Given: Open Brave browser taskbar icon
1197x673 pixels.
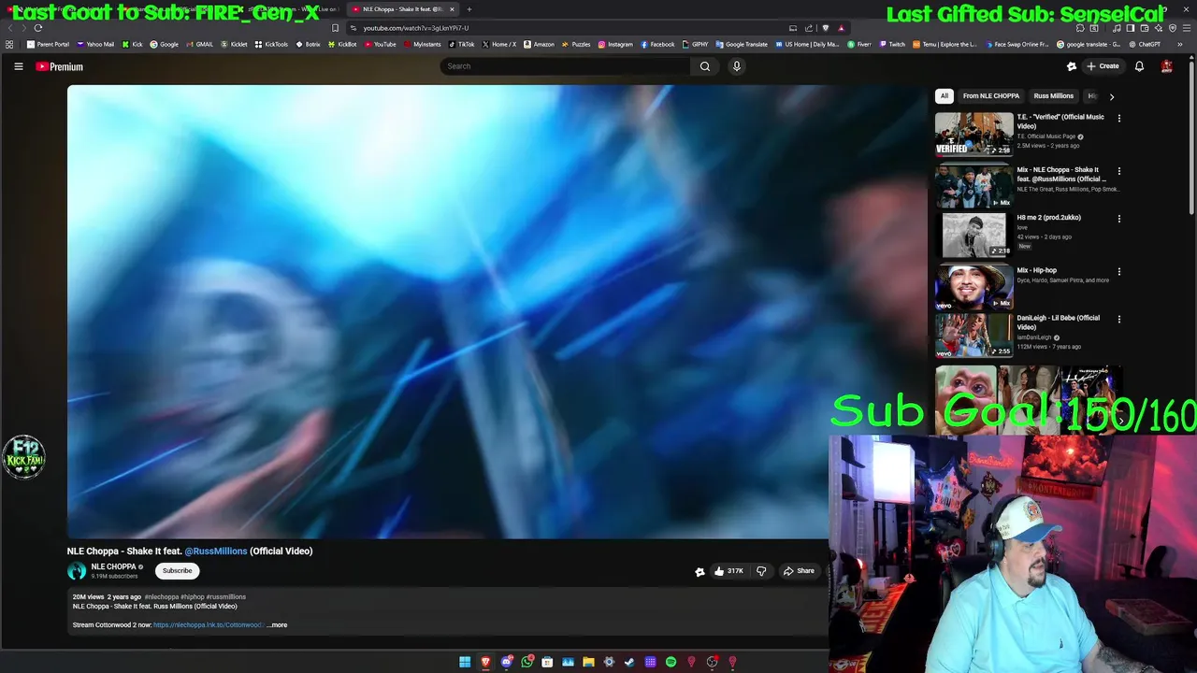Looking at the screenshot, I should (x=485, y=662).
